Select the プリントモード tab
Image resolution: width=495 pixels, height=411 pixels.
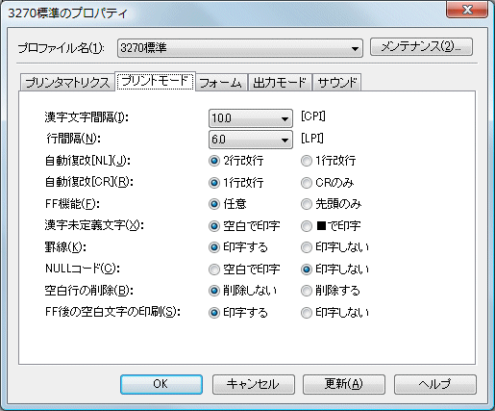[155, 81]
